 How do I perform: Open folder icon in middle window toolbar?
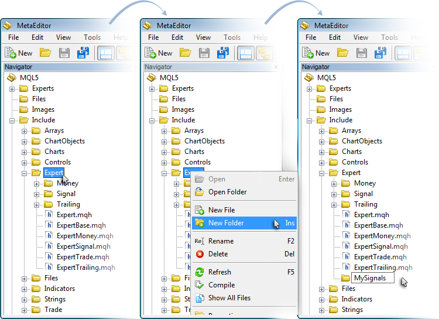pos(186,53)
